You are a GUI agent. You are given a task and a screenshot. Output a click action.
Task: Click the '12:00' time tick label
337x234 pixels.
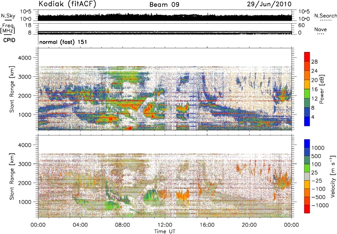pos(165,225)
